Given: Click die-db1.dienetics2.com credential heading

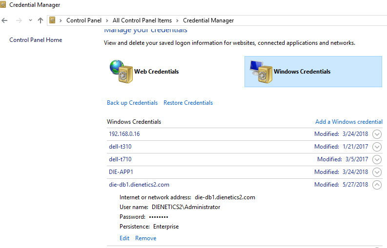Looking at the screenshot, I should 139,185.
